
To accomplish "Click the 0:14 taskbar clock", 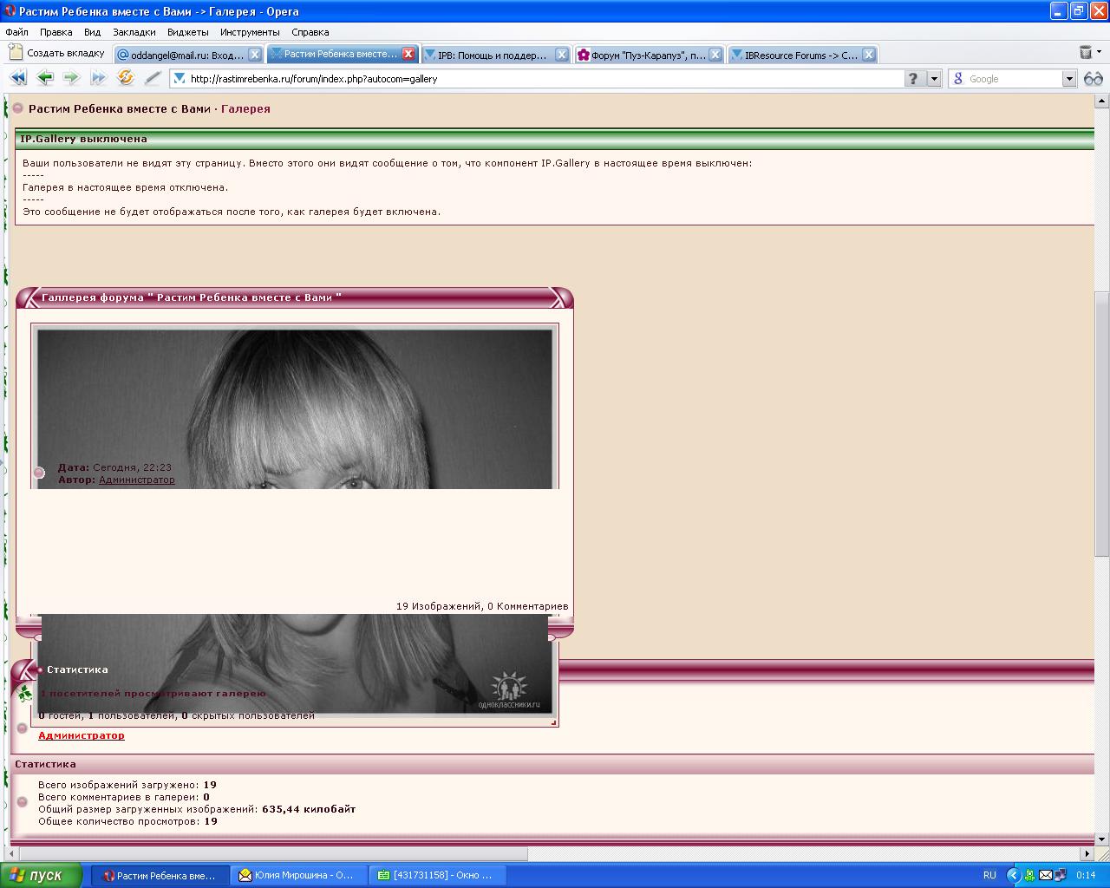I will pos(1086,875).
